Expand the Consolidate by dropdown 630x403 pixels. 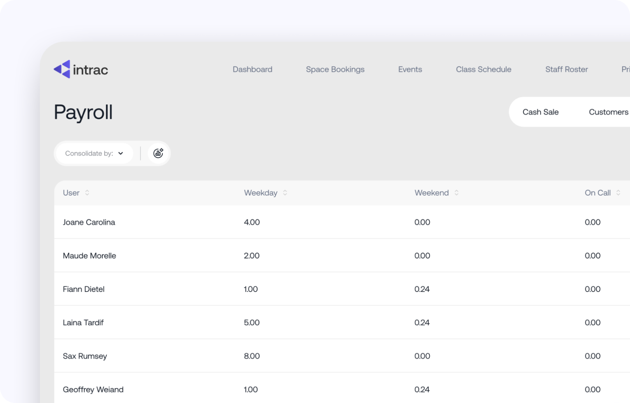94,153
